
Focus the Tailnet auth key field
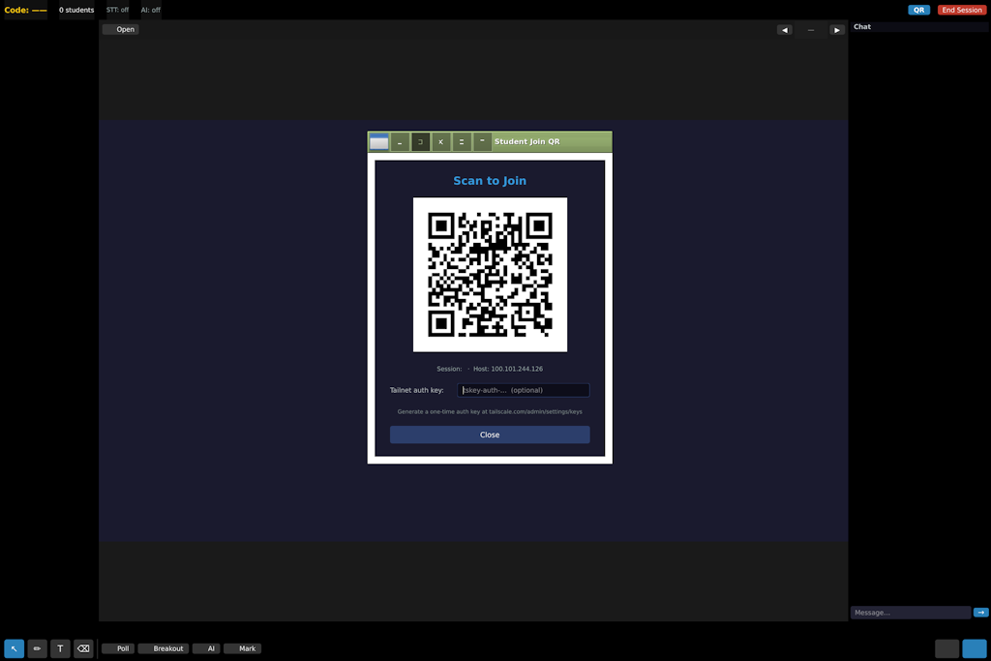tap(524, 390)
